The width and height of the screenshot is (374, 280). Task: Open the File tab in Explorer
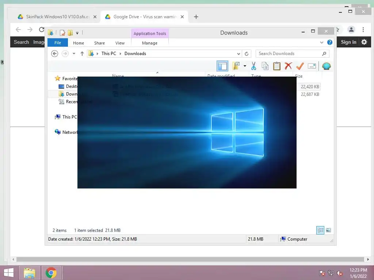click(x=58, y=43)
